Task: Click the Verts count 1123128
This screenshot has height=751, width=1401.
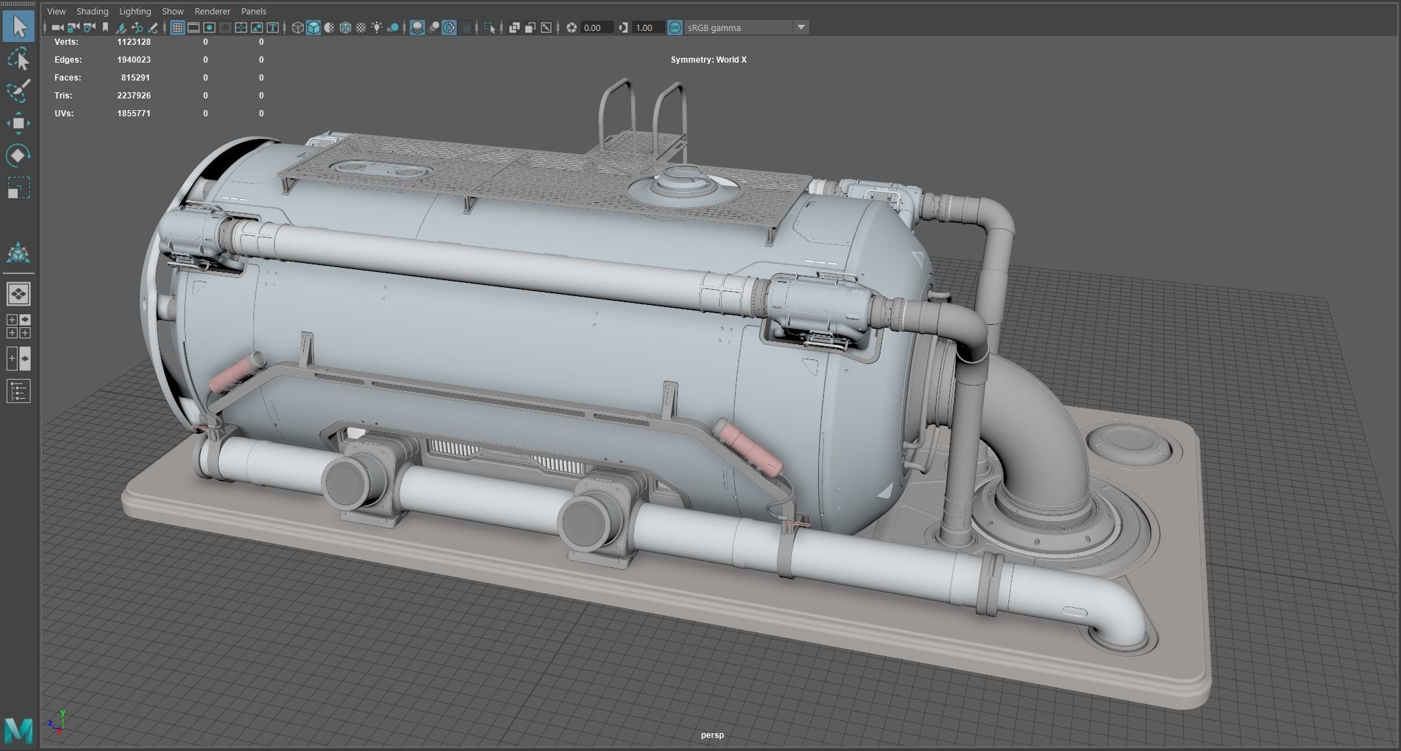Action: pyautogui.click(x=134, y=42)
